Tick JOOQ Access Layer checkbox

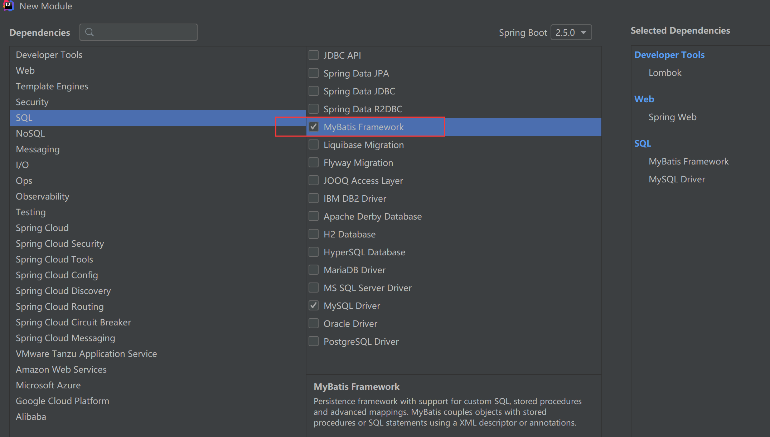tap(314, 180)
